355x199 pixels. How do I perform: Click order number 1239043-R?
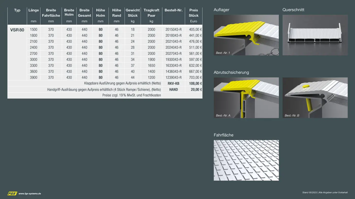[173, 78]
